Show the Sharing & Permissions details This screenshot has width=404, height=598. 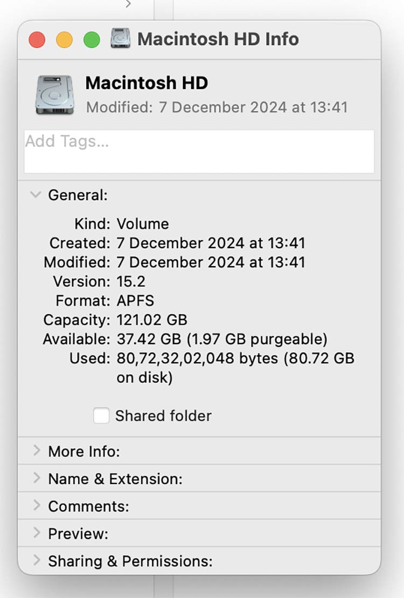coord(36,561)
